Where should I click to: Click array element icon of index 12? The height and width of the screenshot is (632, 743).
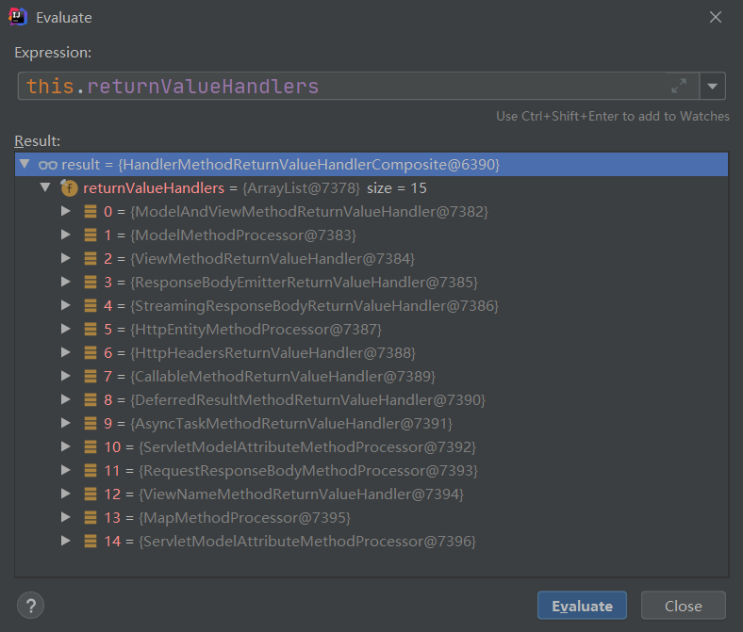[x=91, y=494]
